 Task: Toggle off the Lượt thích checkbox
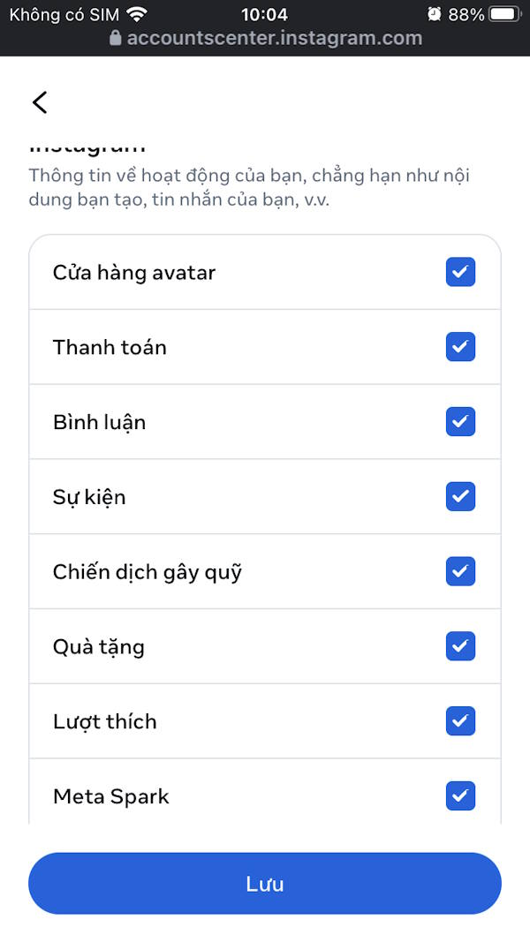click(x=460, y=721)
